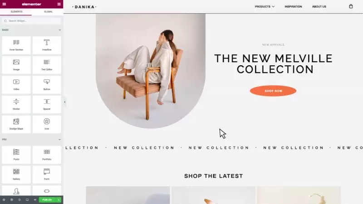Click in the Search Widget field

31,21
